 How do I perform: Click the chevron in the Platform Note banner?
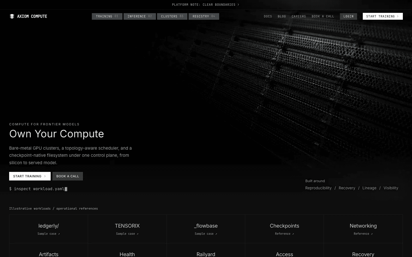[238, 5]
